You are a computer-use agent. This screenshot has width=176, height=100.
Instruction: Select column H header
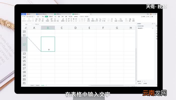pos(131,28)
